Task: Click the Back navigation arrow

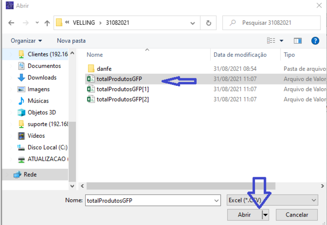Action: coord(11,22)
